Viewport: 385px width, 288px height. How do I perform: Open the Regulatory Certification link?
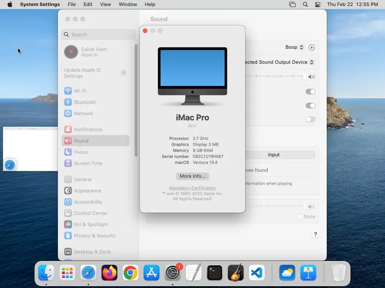click(x=192, y=188)
